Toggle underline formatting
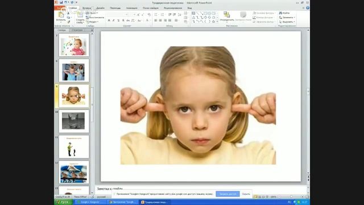Image resolution: width=364 pixels, height=205 pixels. 118,20
